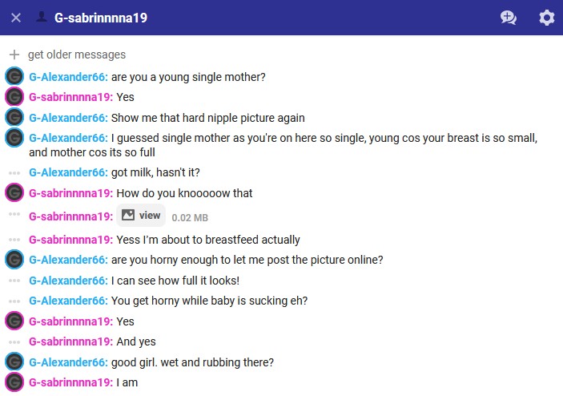Open the ellipsis menu beside "And yes"
The image size is (563, 396).
pos(14,341)
